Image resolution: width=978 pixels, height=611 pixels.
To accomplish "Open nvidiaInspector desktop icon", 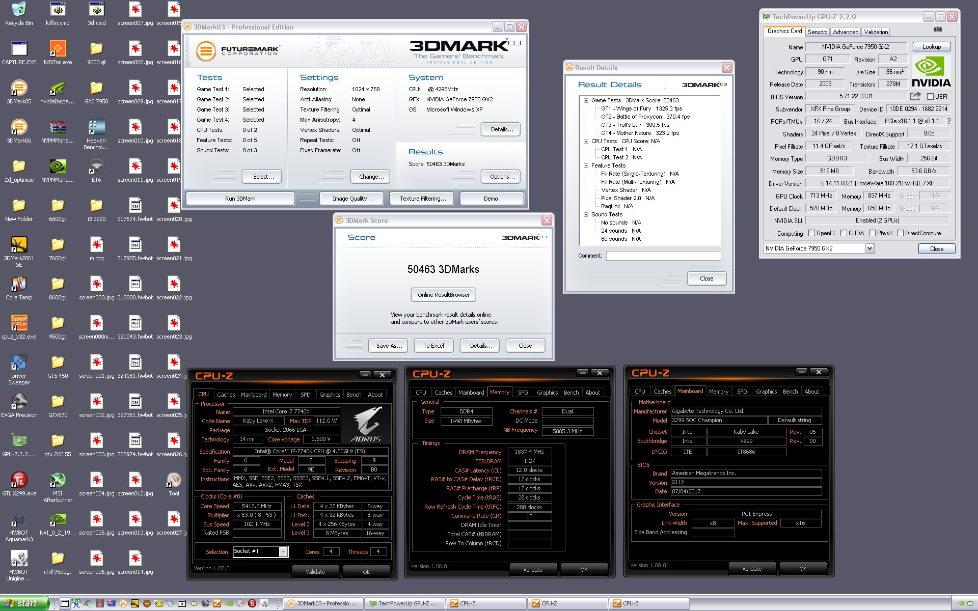I will tap(58, 92).
